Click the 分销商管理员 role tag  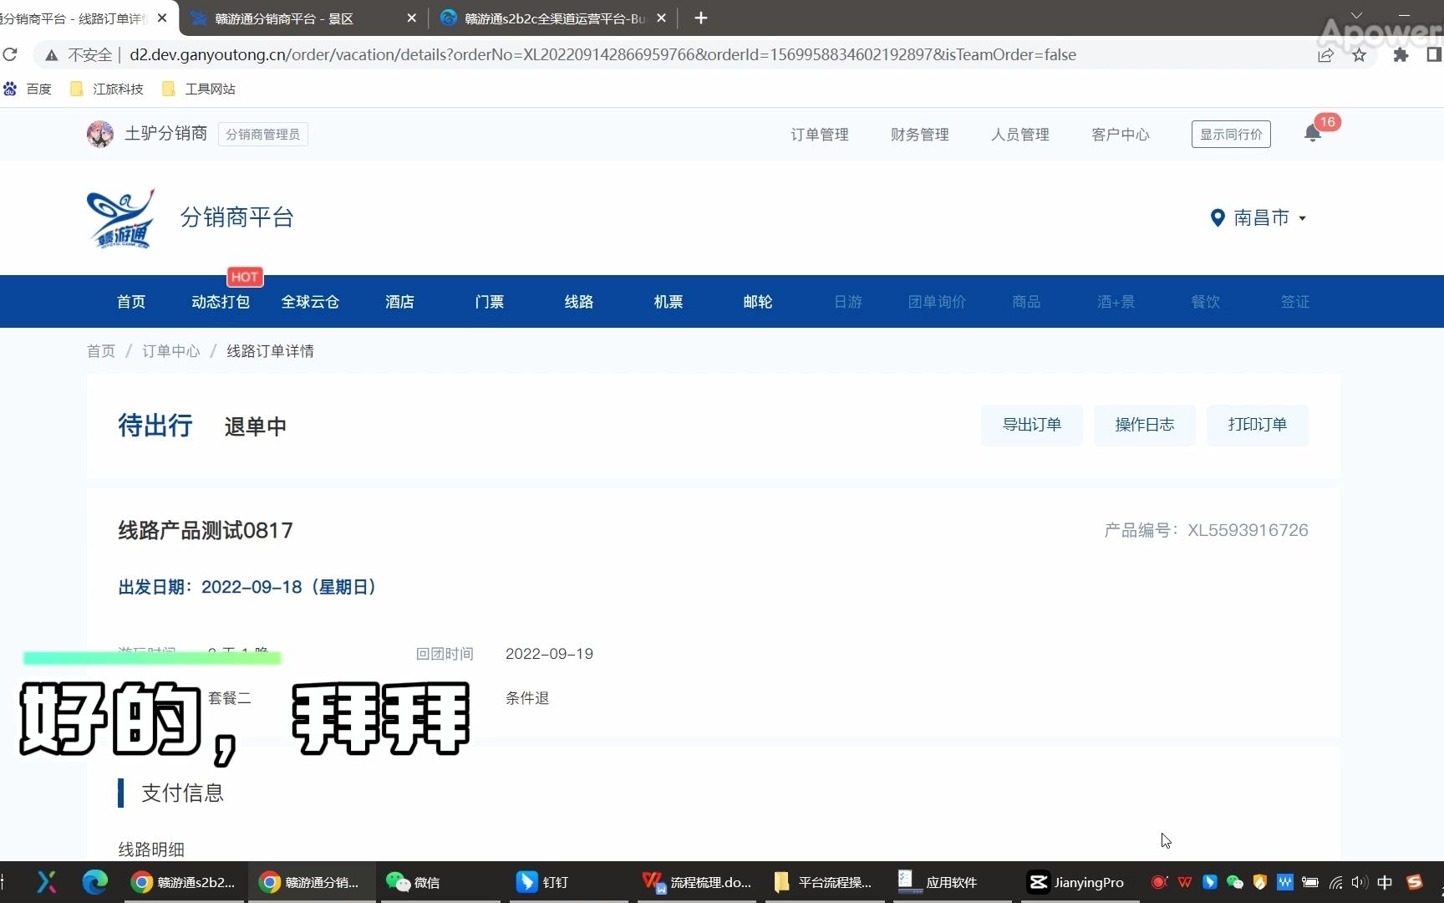[x=262, y=135]
